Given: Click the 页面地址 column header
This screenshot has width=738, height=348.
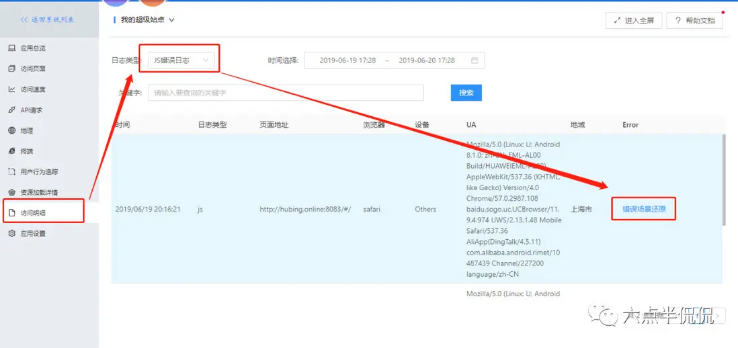Looking at the screenshot, I should [x=274, y=125].
